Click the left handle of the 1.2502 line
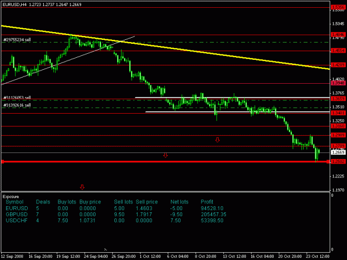The image size is (347, 260). point(3,162)
